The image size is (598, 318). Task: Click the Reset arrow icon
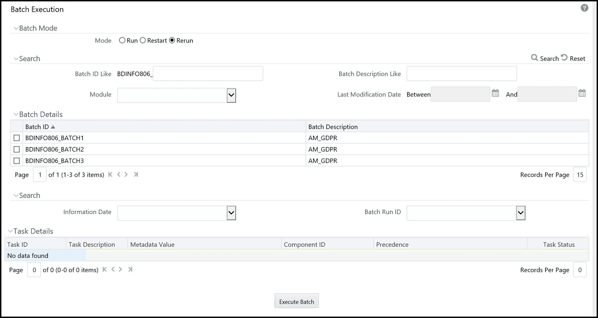565,58
